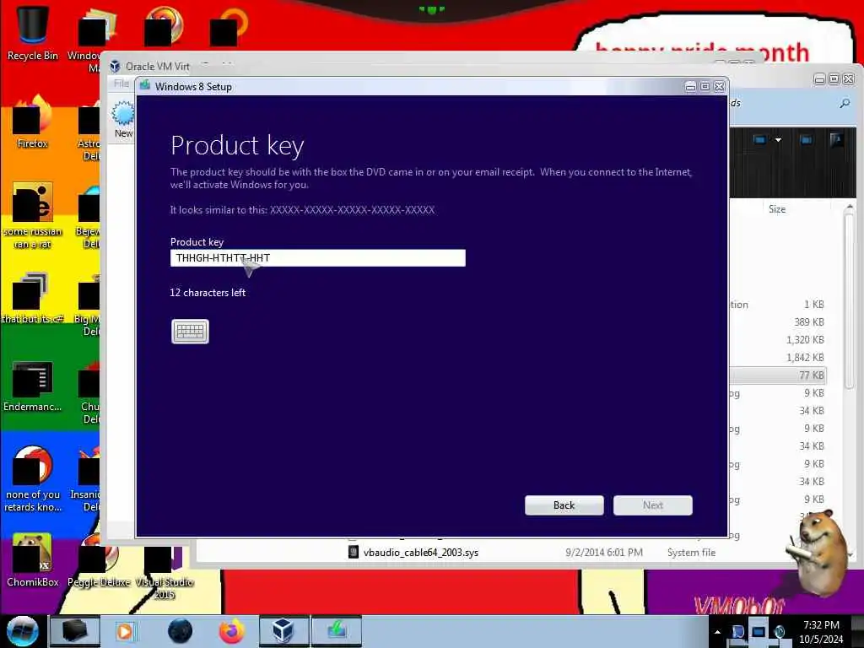Switch to the VirtualBox taskbar button
Image resolution: width=864 pixels, height=648 pixels.
pyautogui.click(x=283, y=631)
